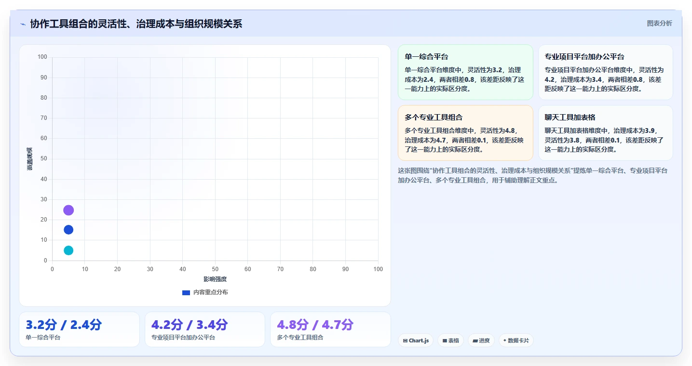Click the 覆盖规模 y-axis title
The image size is (692, 366).
(x=30, y=159)
